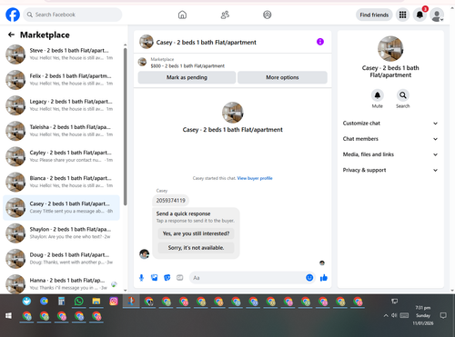Image resolution: width=455 pixels, height=337 pixels.
Task: Open the Windows action center icon
Action: [443, 315]
